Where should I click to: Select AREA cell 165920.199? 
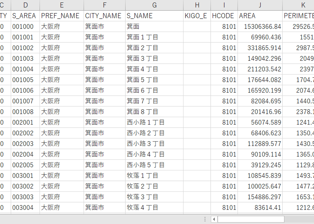[260, 90]
